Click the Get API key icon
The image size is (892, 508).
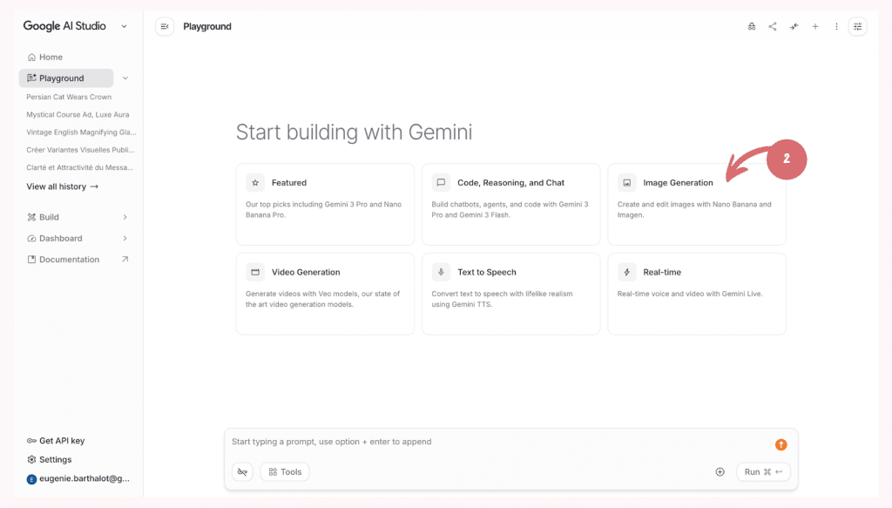coord(31,441)
